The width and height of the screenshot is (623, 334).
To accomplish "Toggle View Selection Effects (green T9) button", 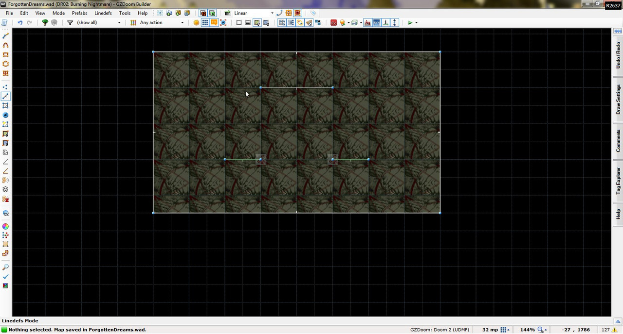I will coord(212,13).
